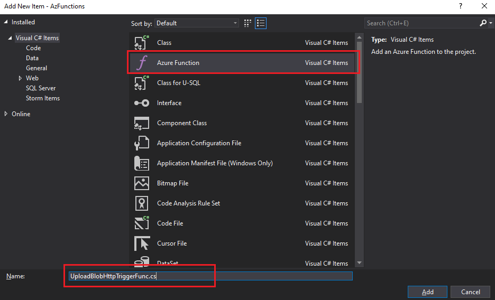
Task: Switch to medium icons list view
Action: pos(260,23)
